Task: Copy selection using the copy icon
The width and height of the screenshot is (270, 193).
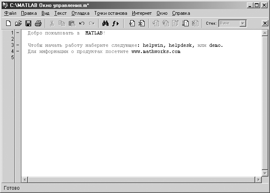Action: (x=62, y=23)
